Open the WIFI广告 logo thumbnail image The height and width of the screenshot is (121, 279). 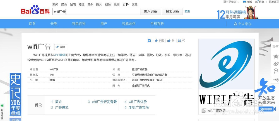(226, 72)
